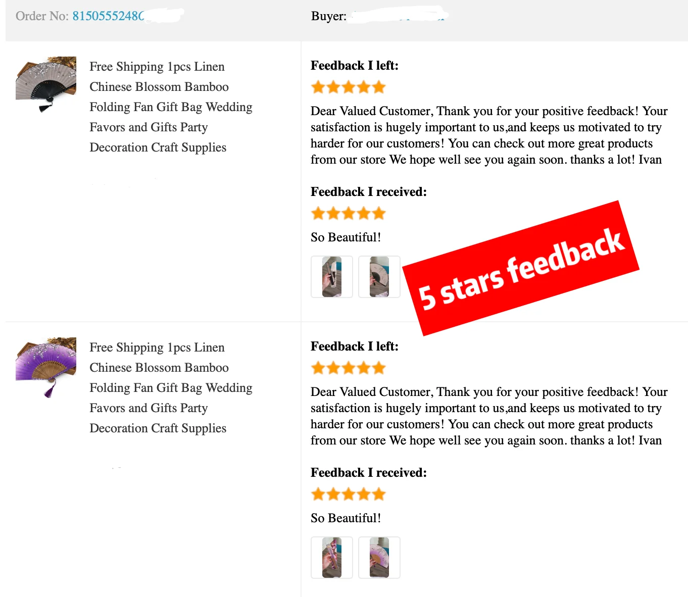Click first 'So Beautiful!' review comment
This screenshot has height=597, width=688.
[346, 237]
